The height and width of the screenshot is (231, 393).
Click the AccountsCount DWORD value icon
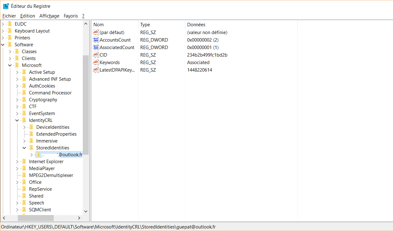pyautogui.click(x=96, y=40)
